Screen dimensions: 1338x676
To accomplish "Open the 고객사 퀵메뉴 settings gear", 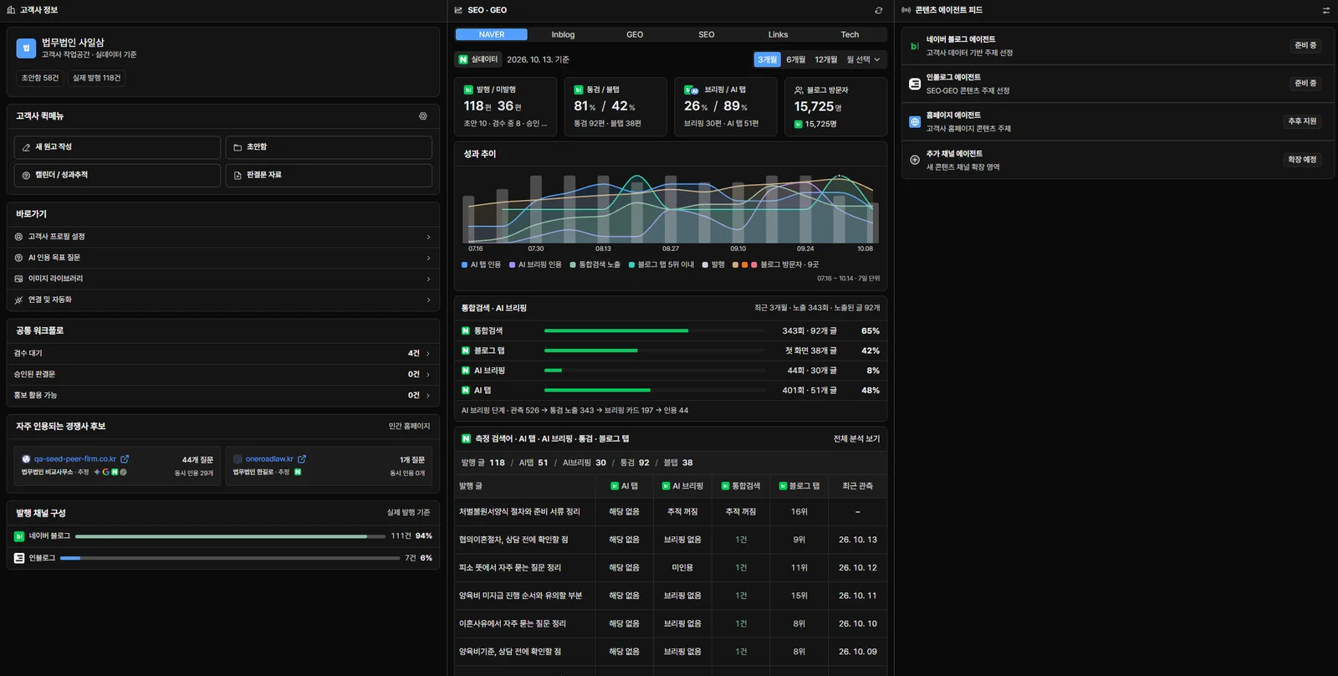I will coord(423,116).
